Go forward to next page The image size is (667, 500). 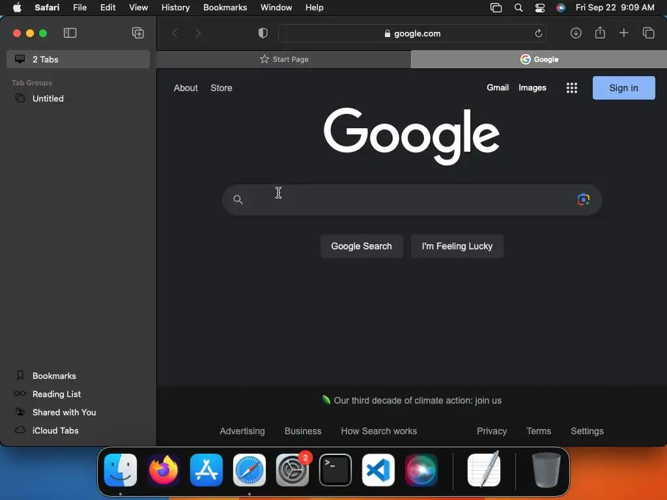[x=198, y=33]
